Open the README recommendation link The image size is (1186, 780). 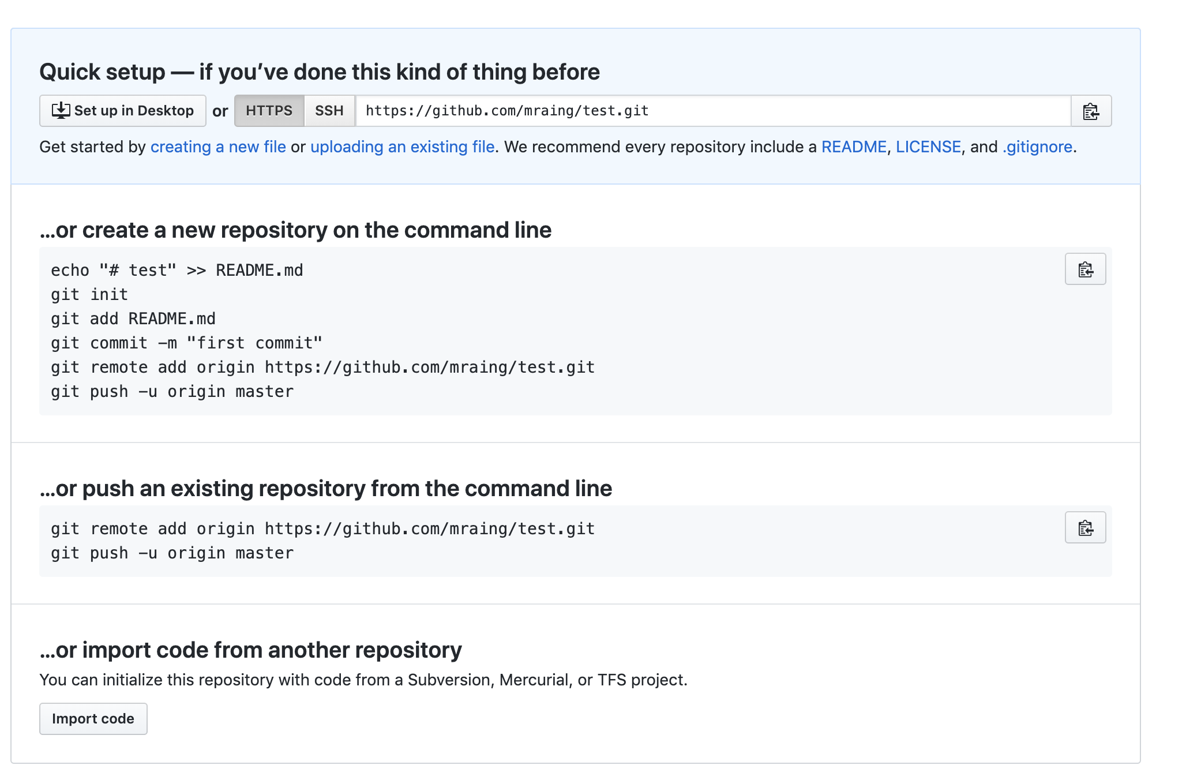coord(853,147)
